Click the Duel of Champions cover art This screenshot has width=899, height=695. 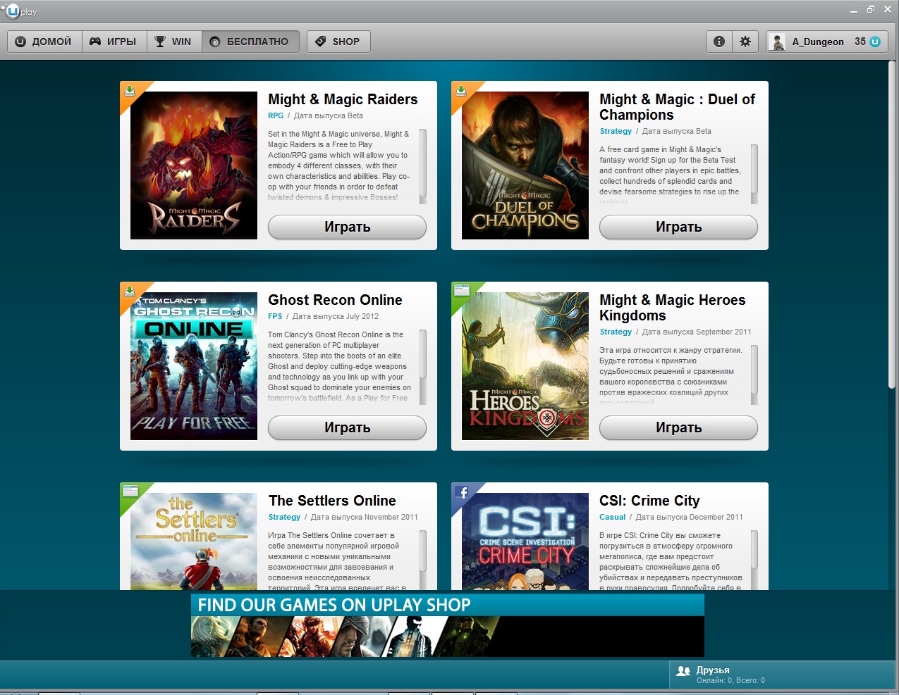525,165
